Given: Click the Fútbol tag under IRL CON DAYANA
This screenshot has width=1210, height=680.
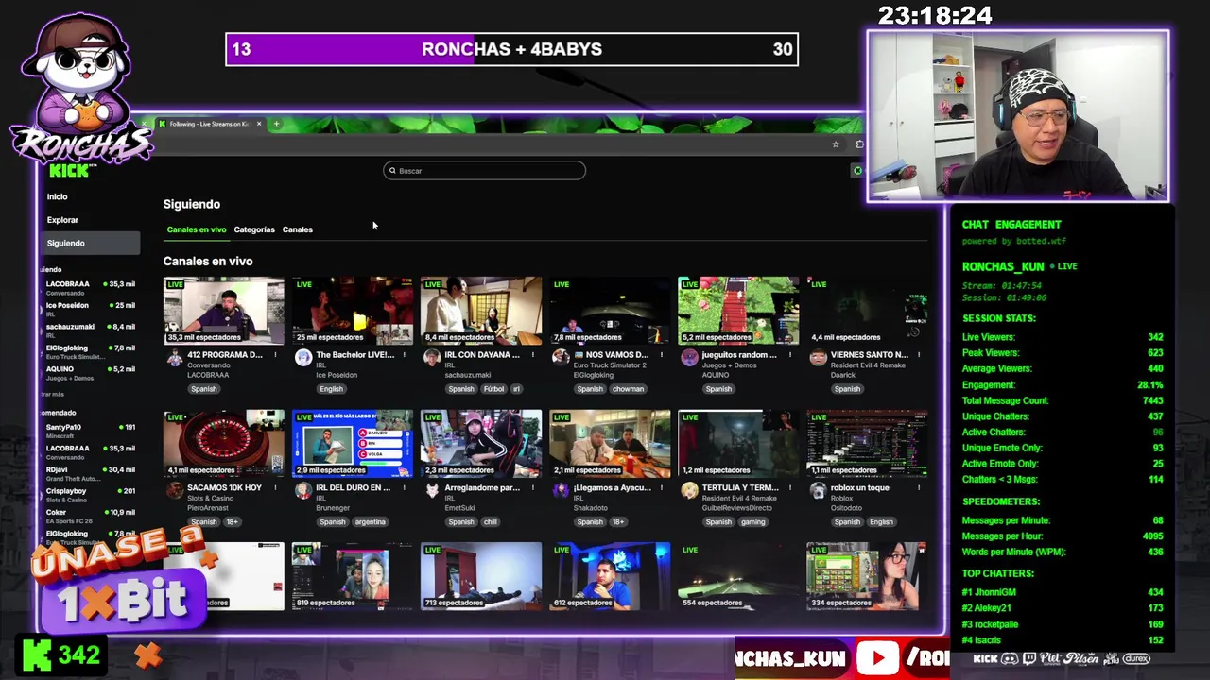Looking at the screenshot, I should click(x=493, y=389).
